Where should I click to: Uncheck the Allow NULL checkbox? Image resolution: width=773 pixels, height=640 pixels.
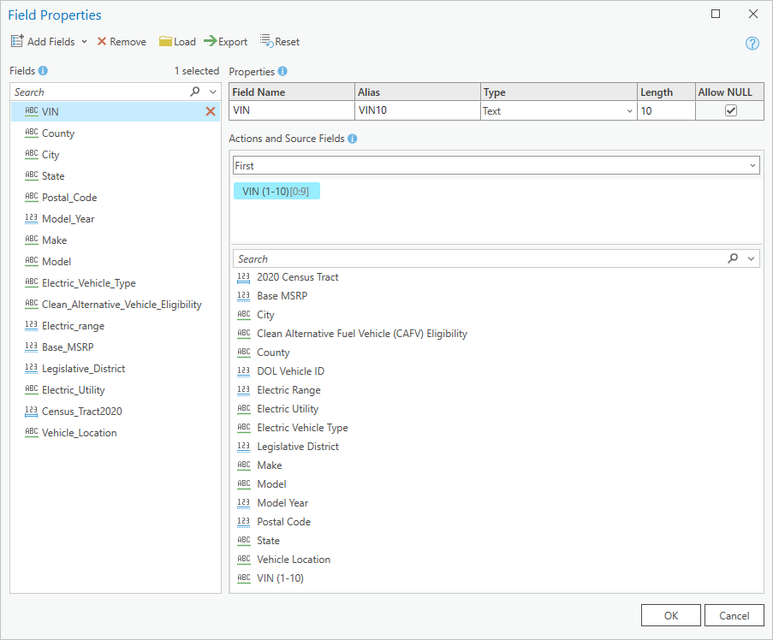pyautogui.click(x=728, y=110)
